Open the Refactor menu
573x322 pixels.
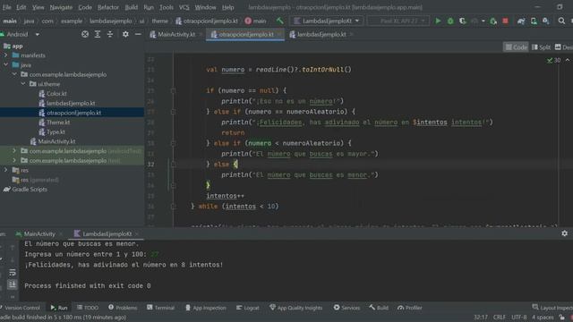107,7
